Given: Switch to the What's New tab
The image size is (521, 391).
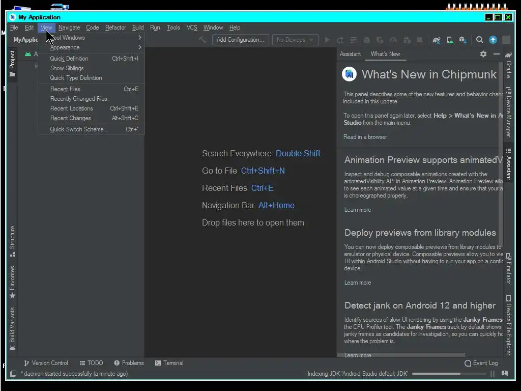Looking at the screenshot, I should pyautogui.click(x=386, y=54).
